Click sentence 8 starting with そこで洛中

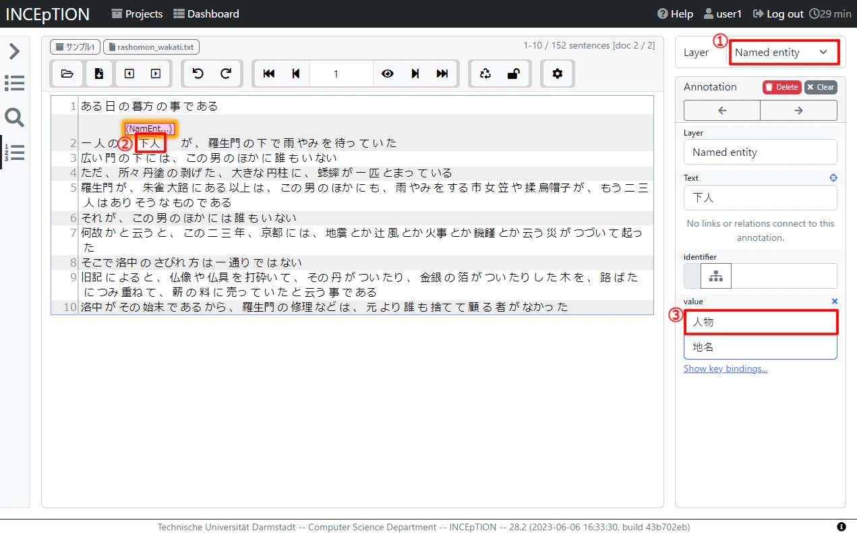191,262
